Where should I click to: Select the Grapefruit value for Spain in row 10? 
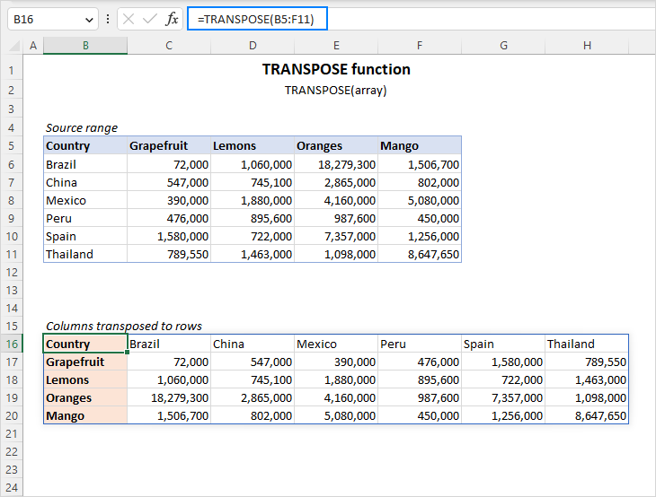(x=169, y=236)
